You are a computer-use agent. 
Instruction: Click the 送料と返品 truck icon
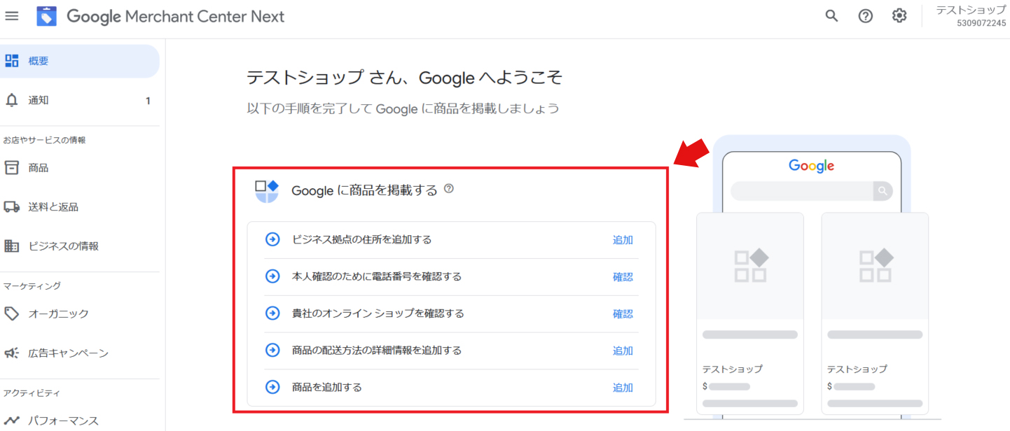[12, 207]
